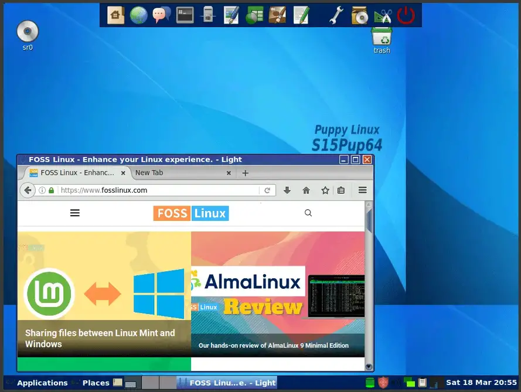Open the green network monitors tray icon

(409, 383)
